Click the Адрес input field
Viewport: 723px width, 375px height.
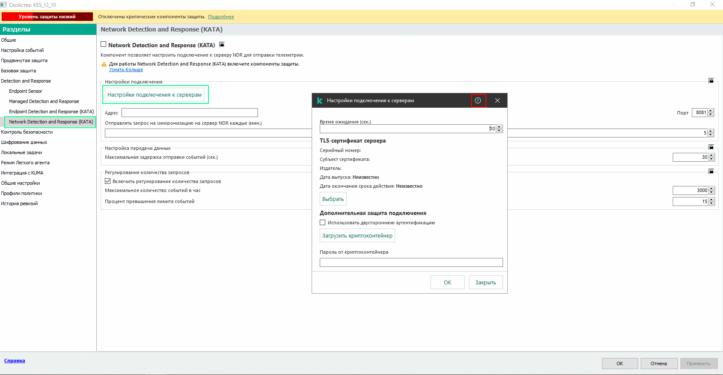[190, 112]
